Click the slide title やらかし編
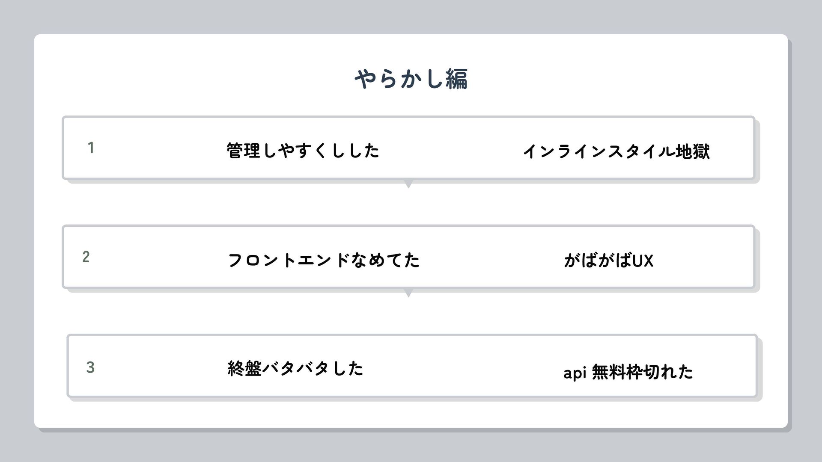822x462 pixels. (x=411, y=79)
